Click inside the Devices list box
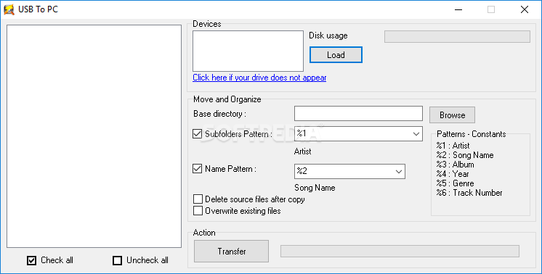Viewport: 542px width, 274px height. point(248,51)
